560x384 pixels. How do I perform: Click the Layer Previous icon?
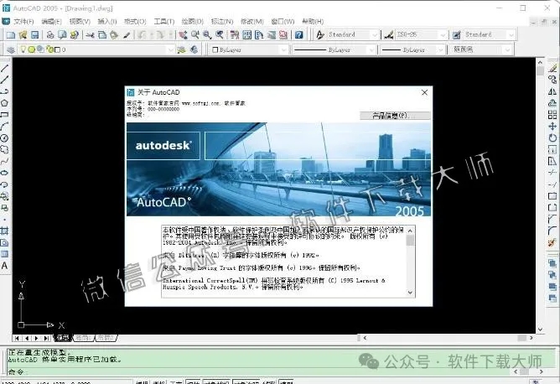(x=194, y=49)
